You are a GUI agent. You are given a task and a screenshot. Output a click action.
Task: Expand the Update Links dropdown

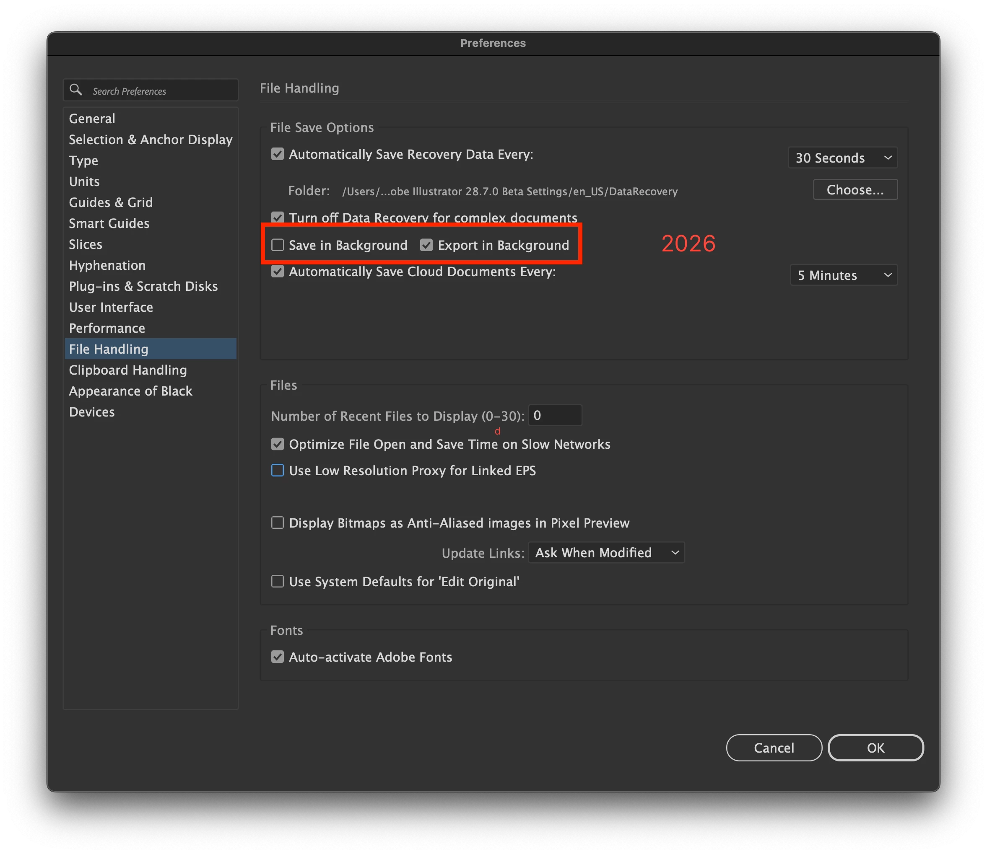pyautogui.click(x=606, y=552)
